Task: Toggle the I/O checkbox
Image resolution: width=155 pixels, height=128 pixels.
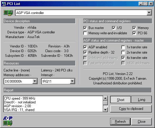Action: point(114,28)
